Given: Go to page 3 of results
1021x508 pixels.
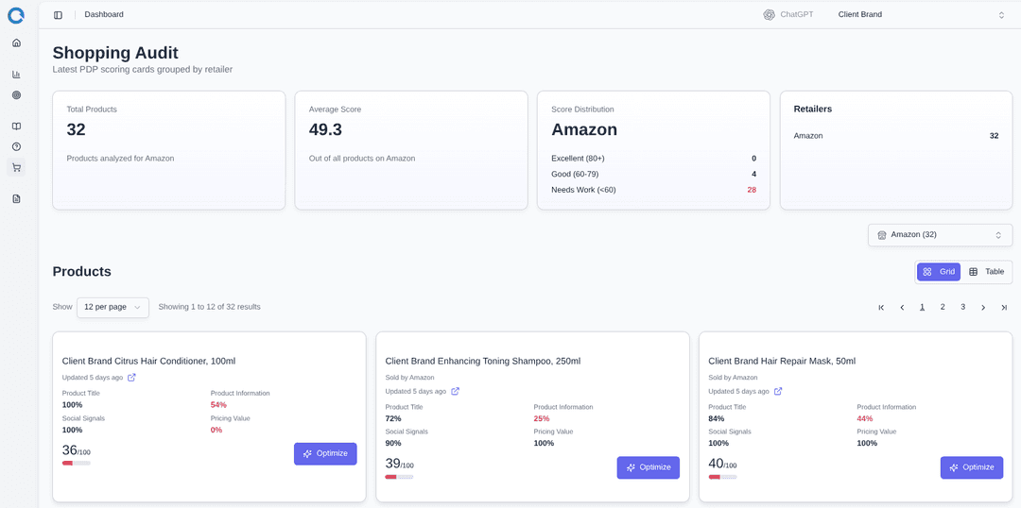Looking at the screenshot, I should (962, 307).
